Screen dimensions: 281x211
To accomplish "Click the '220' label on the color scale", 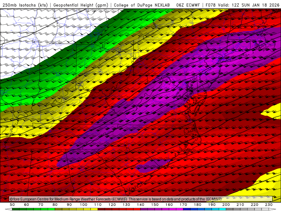I will coord(254,205).
